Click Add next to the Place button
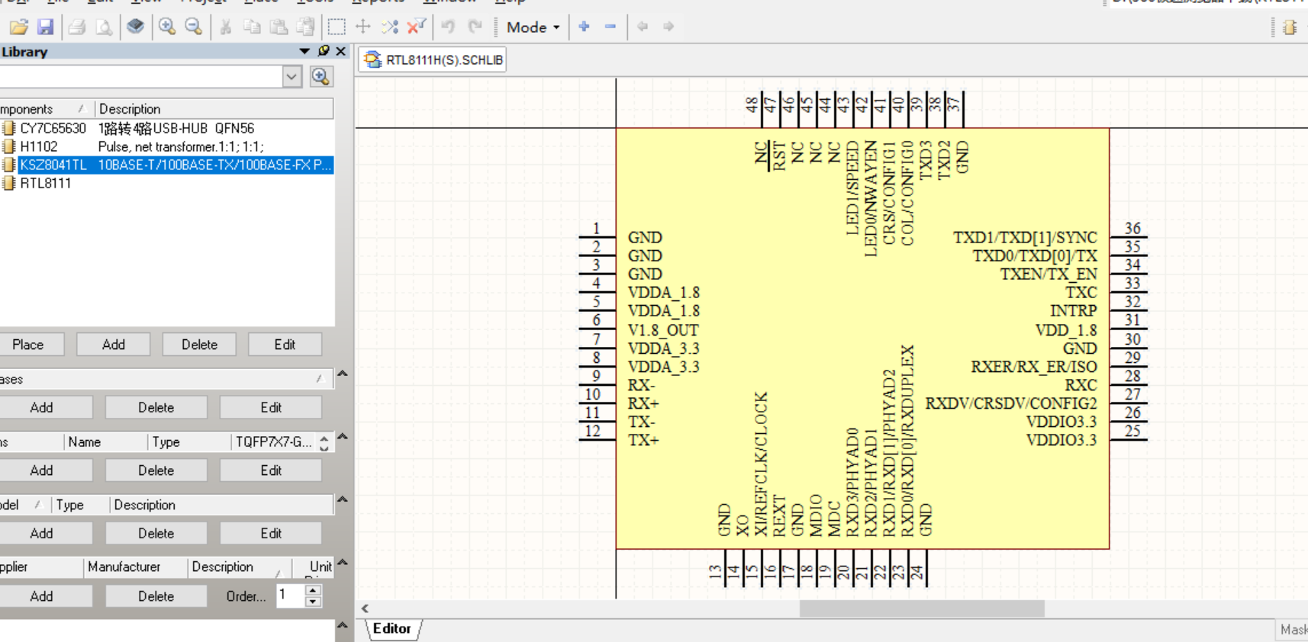 pos(114,345)
